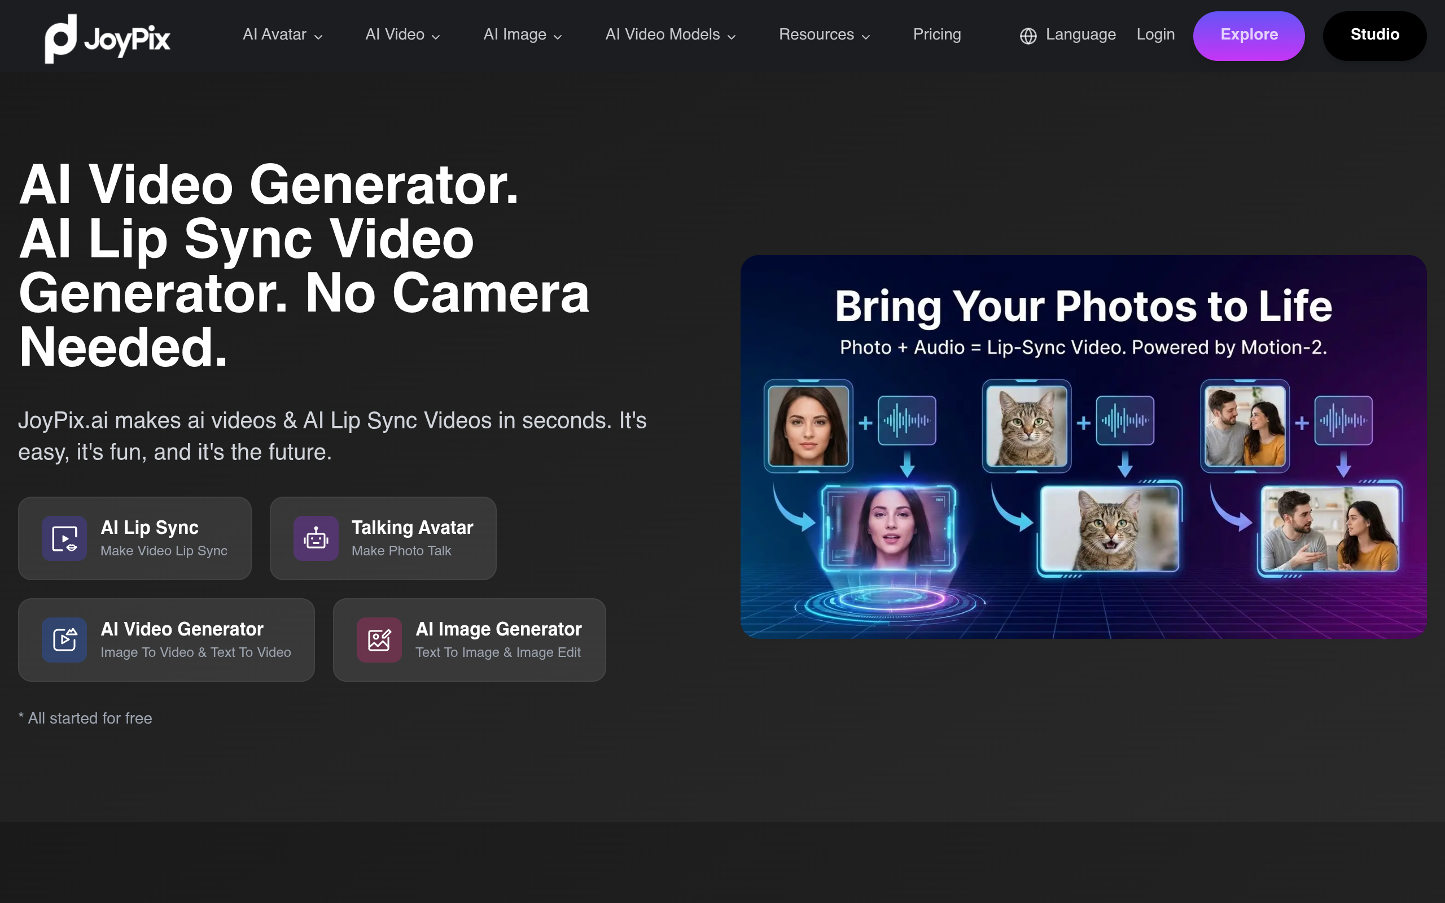Viewport: 1445px width, 903px height.
Task: Open the Pricing page
Action: (937, 34)
